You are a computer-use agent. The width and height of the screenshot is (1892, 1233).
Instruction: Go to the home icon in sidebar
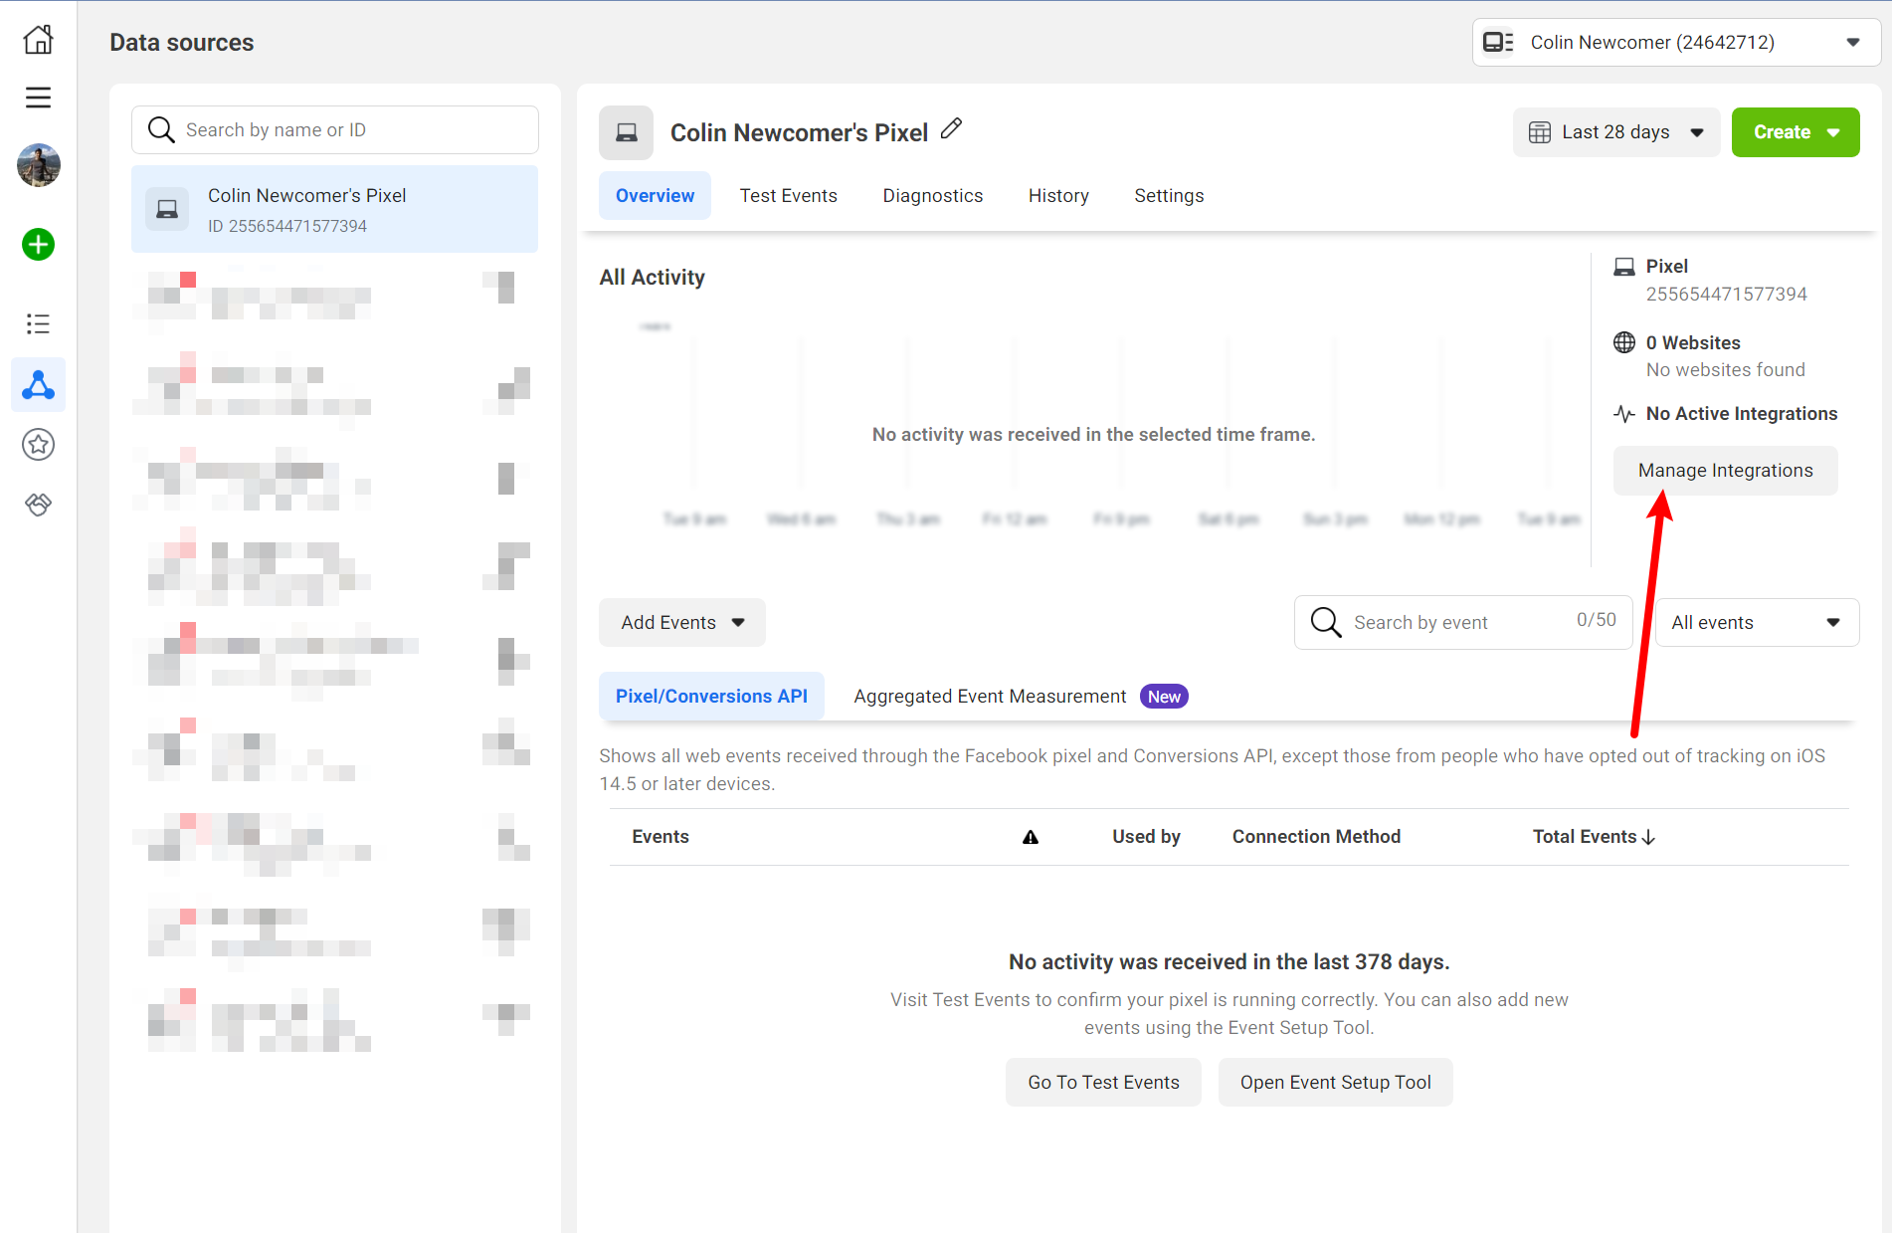click(x=38, y=40)
